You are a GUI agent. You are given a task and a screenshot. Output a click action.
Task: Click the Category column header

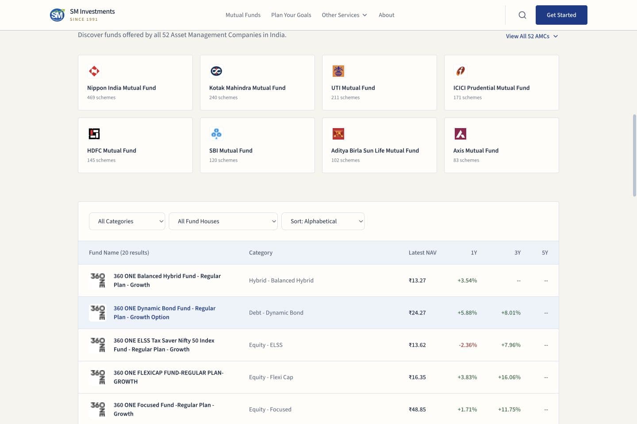coord(261,253)
